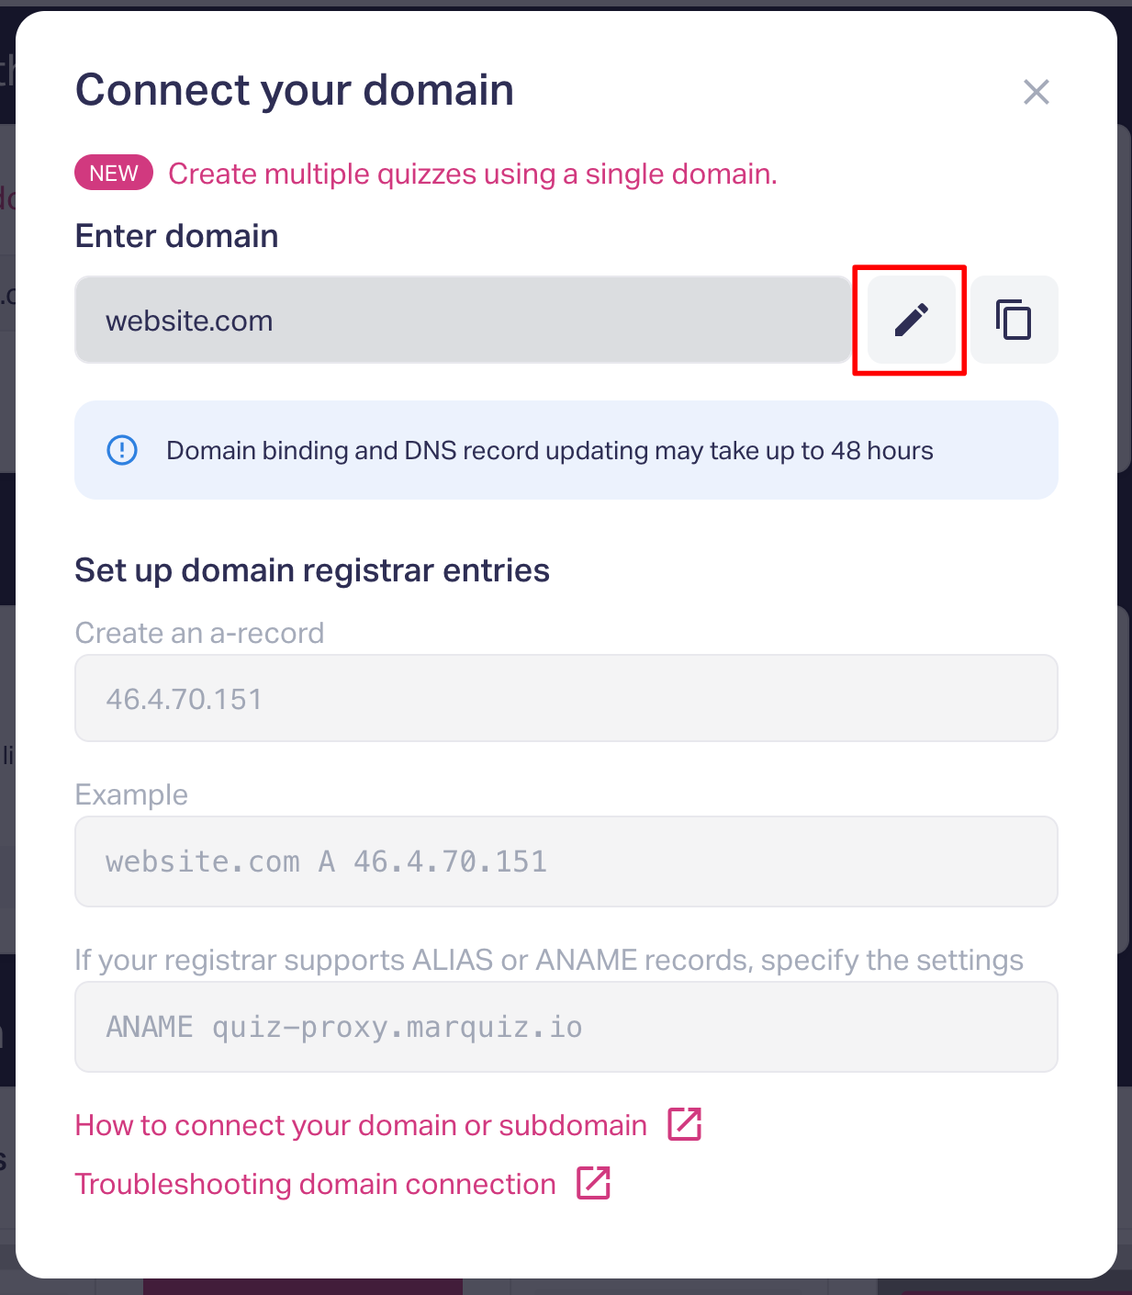Click external-link icon beside Troubleshooting link
This screenshot has width=1132, height=1295.
pyautogui.click(x=593, y=1183)
